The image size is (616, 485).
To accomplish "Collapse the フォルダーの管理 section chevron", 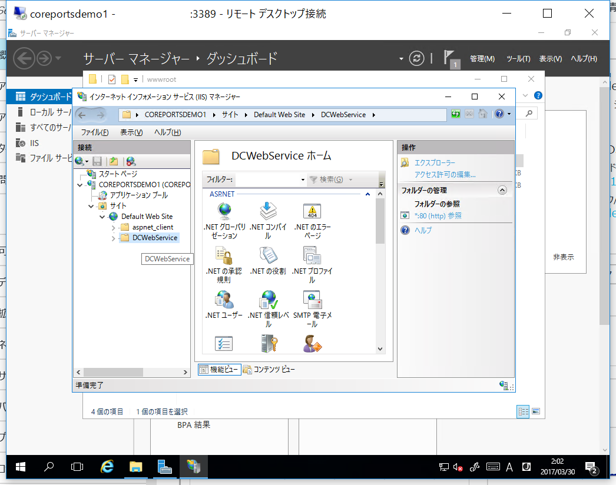I will 502,191.
